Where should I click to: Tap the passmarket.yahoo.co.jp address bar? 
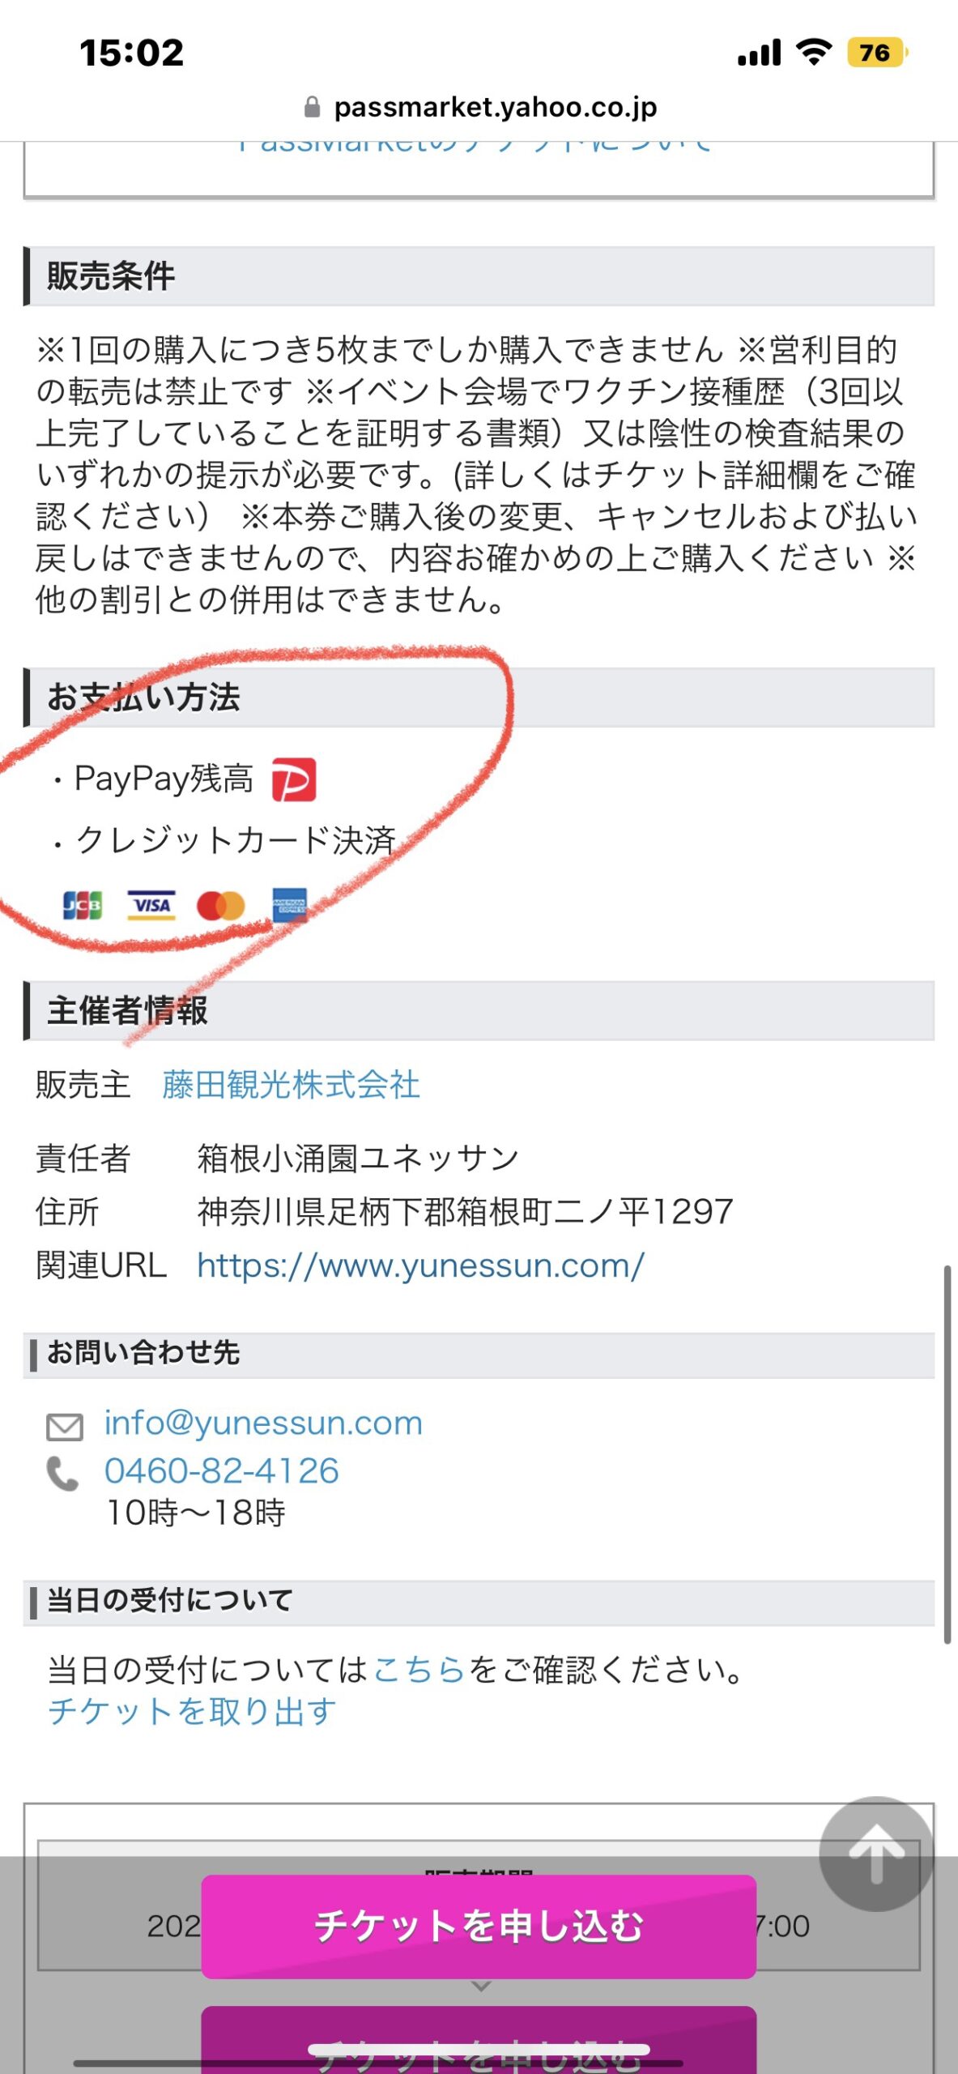tap(479, 107)
